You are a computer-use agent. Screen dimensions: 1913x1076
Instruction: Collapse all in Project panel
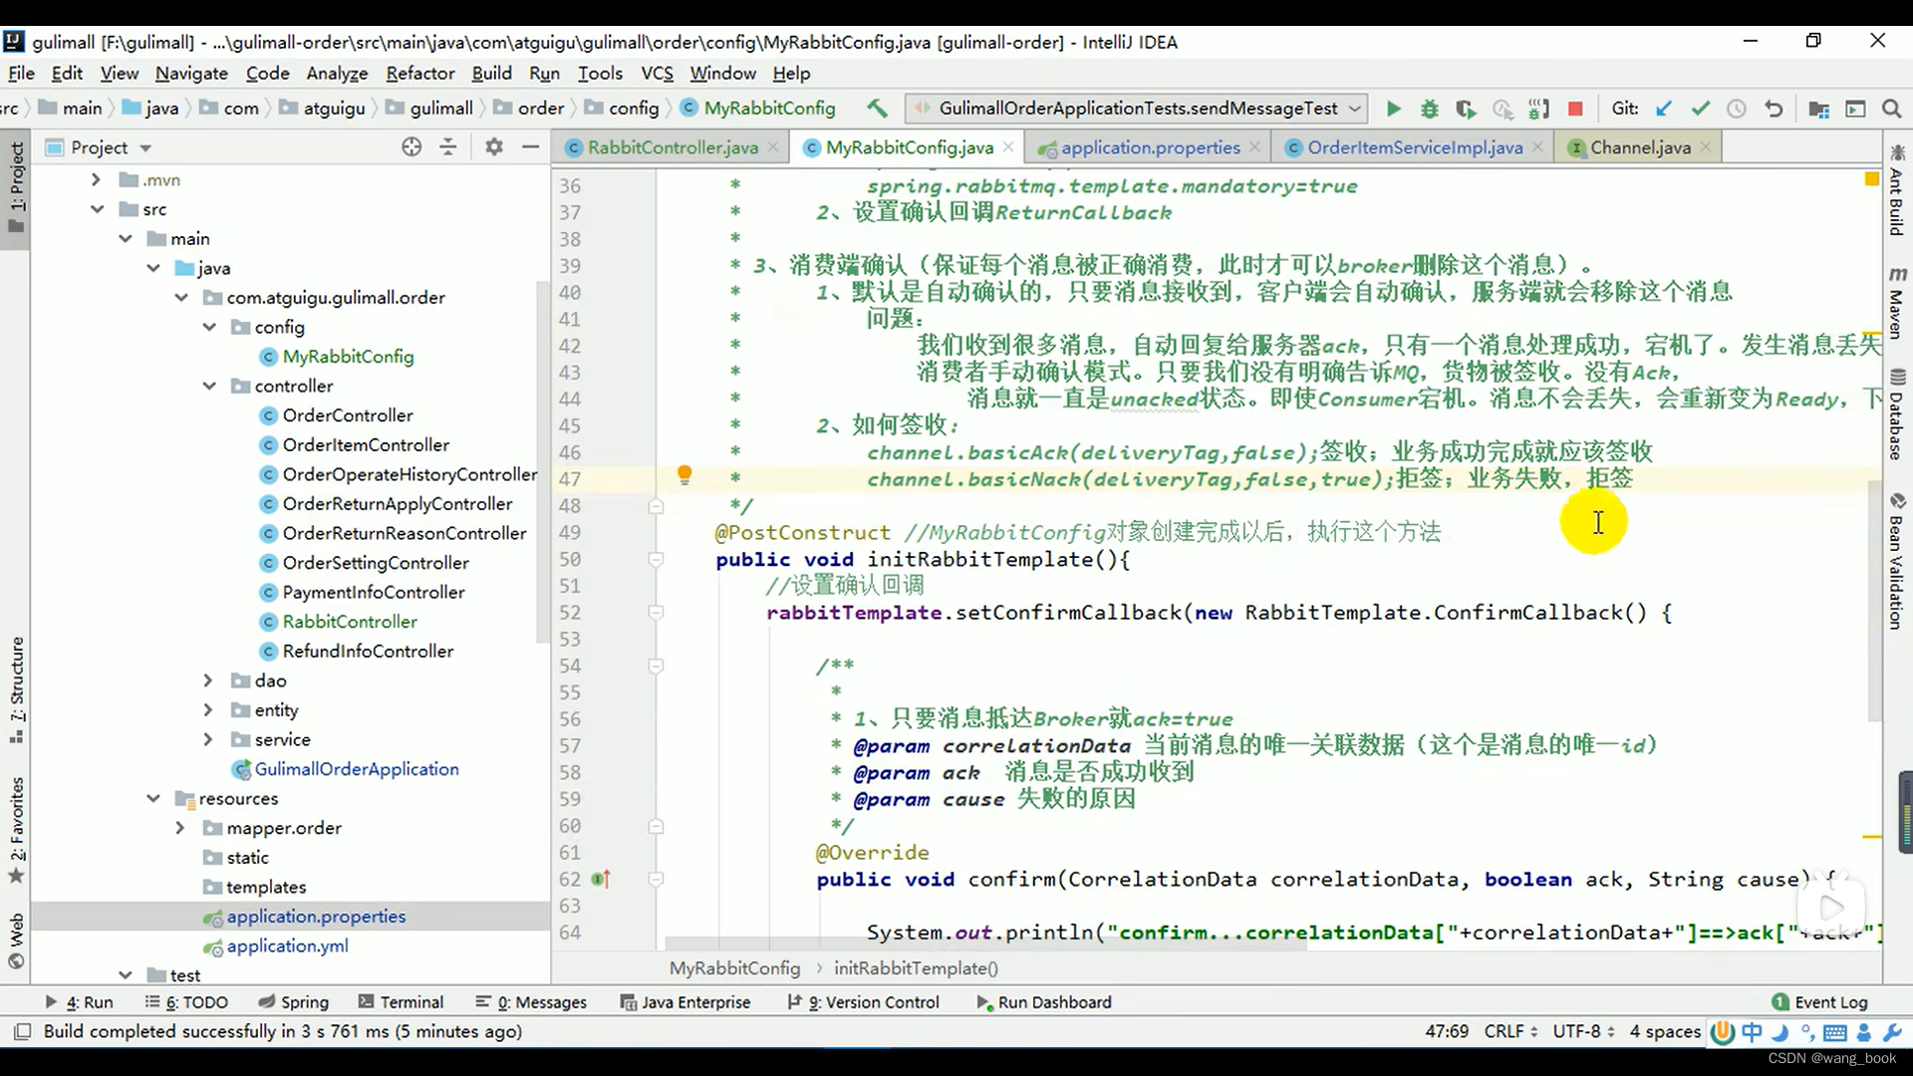pyautogui.click(x=448, y=147)
